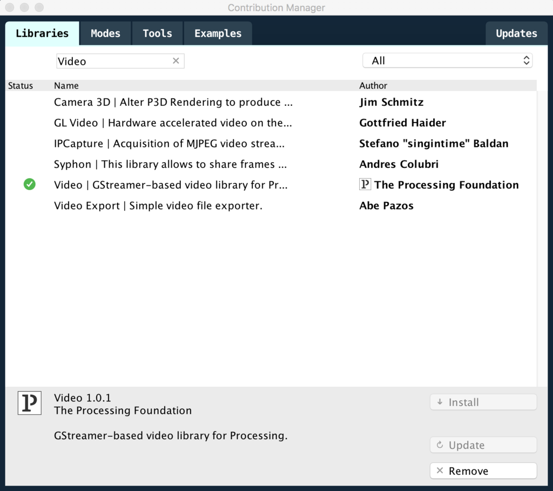Show the Updates tab

[516, 33]
